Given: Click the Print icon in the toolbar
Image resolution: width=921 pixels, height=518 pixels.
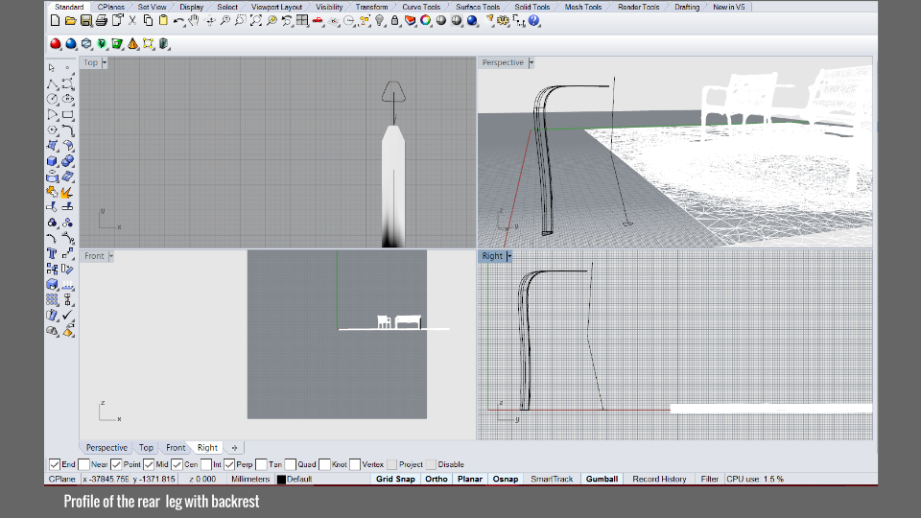Looking at the screenshot, I should tap(102, 20).
